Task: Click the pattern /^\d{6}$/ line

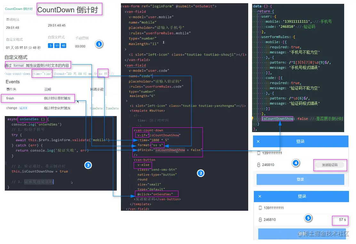Action: coord(290,98)
